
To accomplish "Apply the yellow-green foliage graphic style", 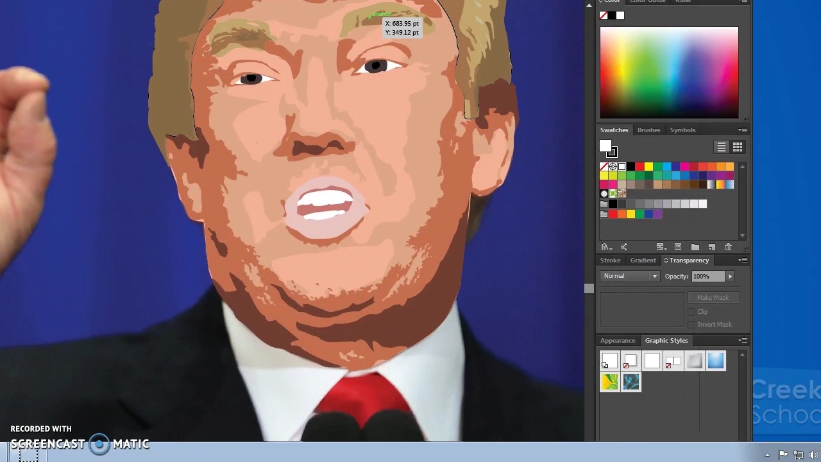I will 610,382.
